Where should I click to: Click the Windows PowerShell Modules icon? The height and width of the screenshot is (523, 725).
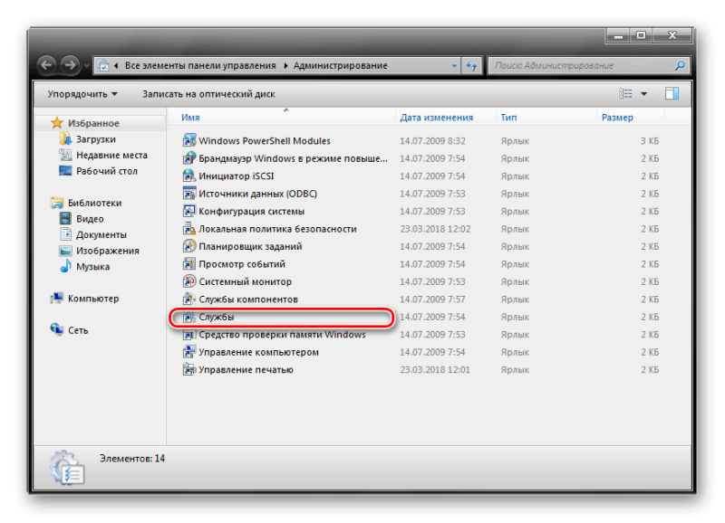tap(189, 141)
